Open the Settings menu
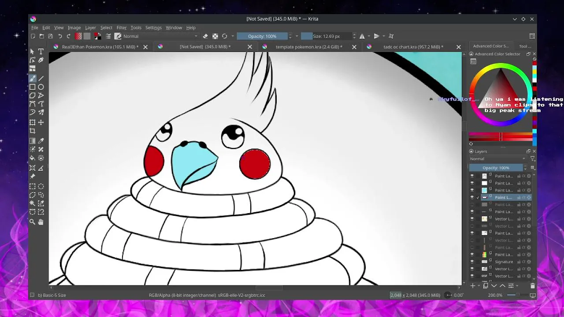Viewport: 564px width, 317px height. click(x=153, y=28)
